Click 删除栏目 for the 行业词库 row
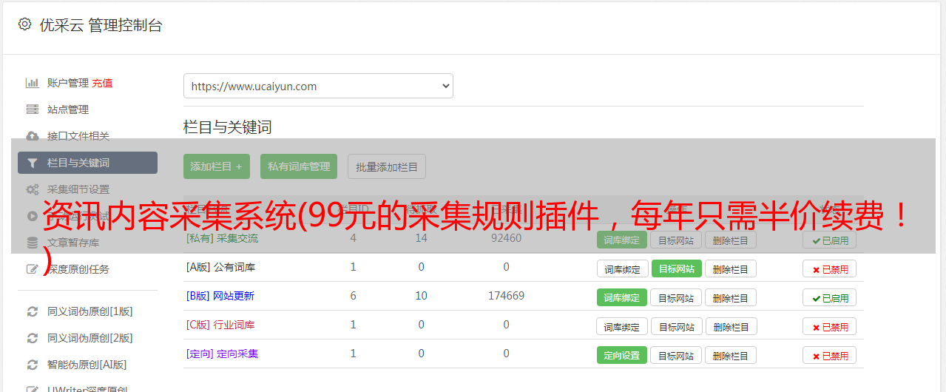 (731, 327)
